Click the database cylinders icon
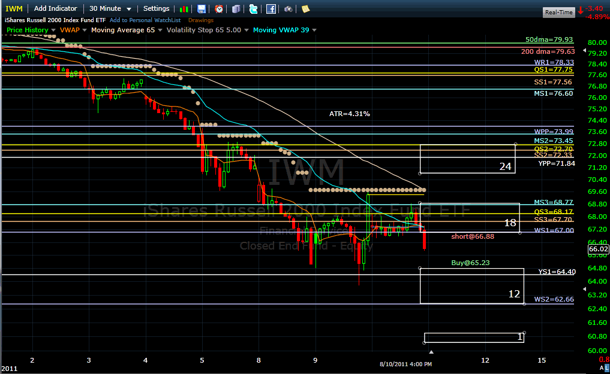This screenshot has height=374, width=610. click(236, 9)
